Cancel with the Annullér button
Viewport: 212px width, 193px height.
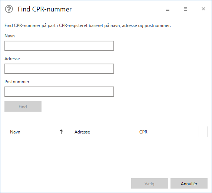(189, 183)
